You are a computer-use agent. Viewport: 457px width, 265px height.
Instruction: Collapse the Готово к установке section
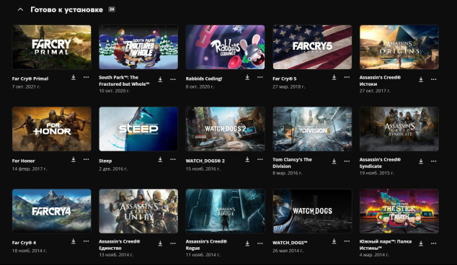20,9
